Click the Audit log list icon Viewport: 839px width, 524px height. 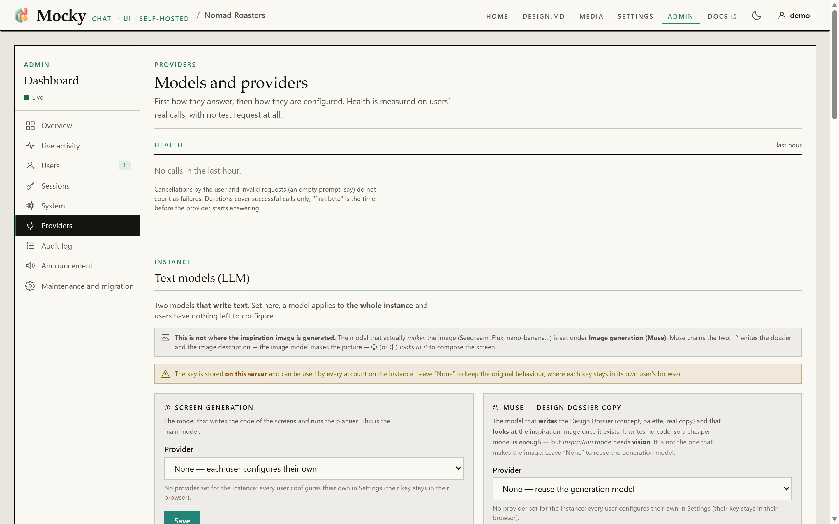(30, 246)
